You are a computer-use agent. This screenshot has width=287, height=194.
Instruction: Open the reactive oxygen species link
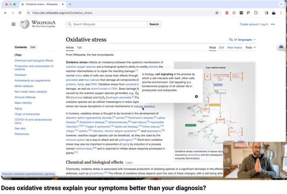(81, 67)
